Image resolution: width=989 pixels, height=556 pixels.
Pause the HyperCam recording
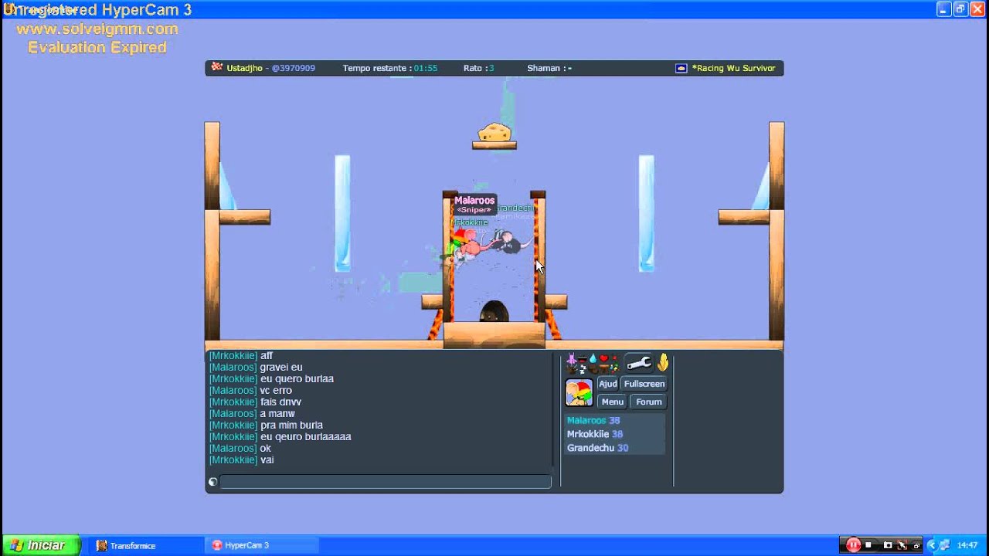coord(853,545)
